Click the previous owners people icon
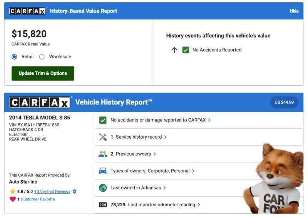 click(102, 154)
